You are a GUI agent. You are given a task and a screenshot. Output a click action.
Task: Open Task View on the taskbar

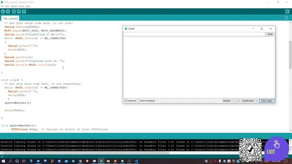click(x=24, y=161)
